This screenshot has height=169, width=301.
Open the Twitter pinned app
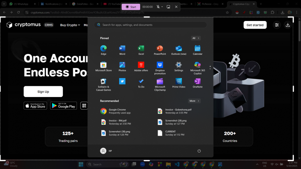122,81
